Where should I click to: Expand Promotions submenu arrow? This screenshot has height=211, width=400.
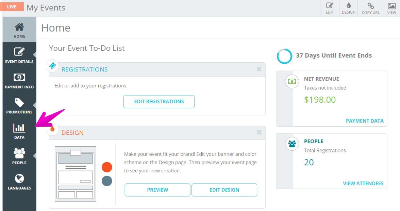35,105
